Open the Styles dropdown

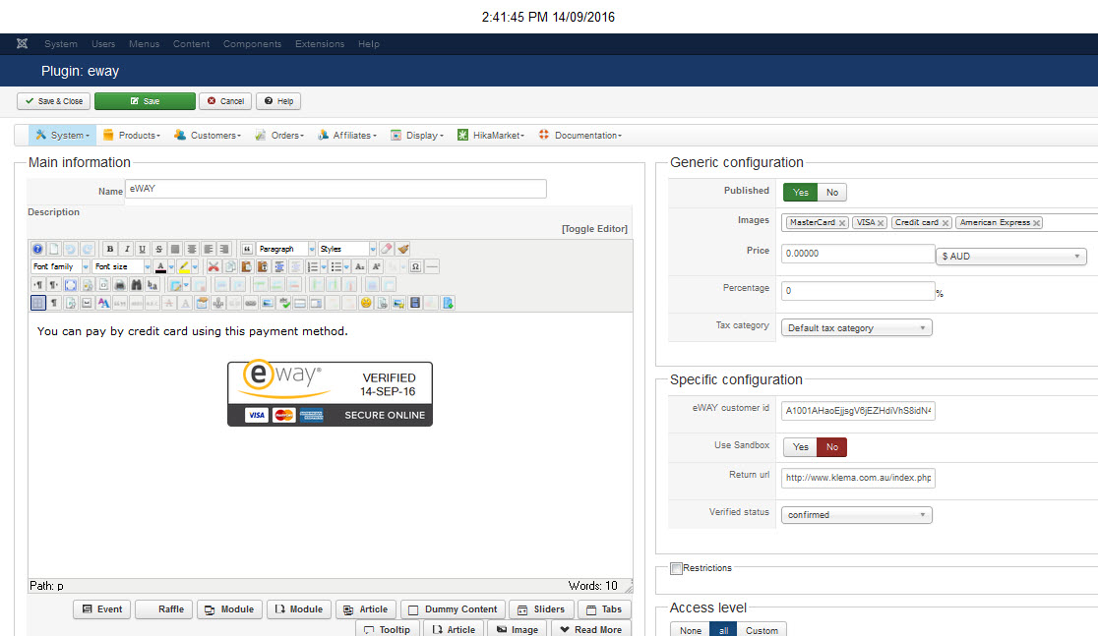[347, 249]
